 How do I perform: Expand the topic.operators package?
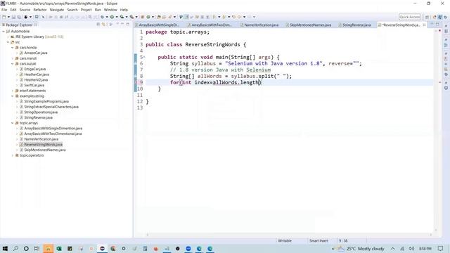(13, 155)
